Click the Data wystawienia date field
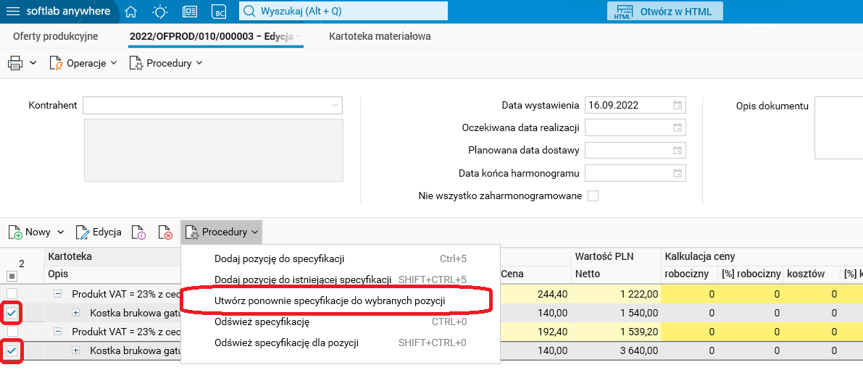 [635, 105]
